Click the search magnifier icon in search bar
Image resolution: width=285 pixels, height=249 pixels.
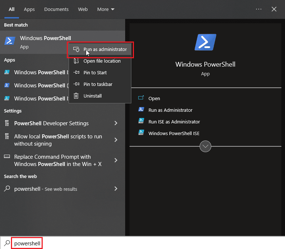7,243
